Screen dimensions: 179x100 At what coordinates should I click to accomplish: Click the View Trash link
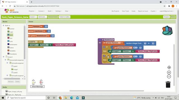(125, 11)
